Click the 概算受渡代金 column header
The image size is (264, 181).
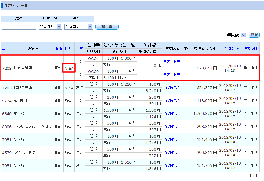coord(205,48)
